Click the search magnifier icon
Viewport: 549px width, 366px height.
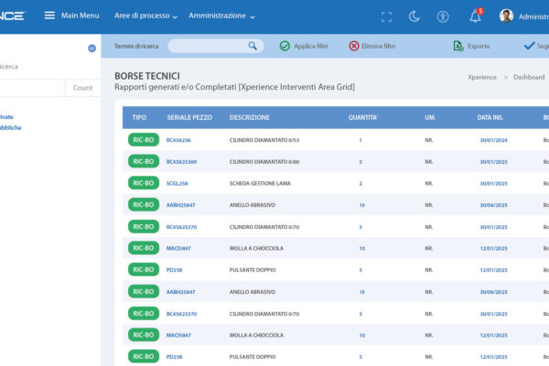pyautogui.click(x=253, y=46)
